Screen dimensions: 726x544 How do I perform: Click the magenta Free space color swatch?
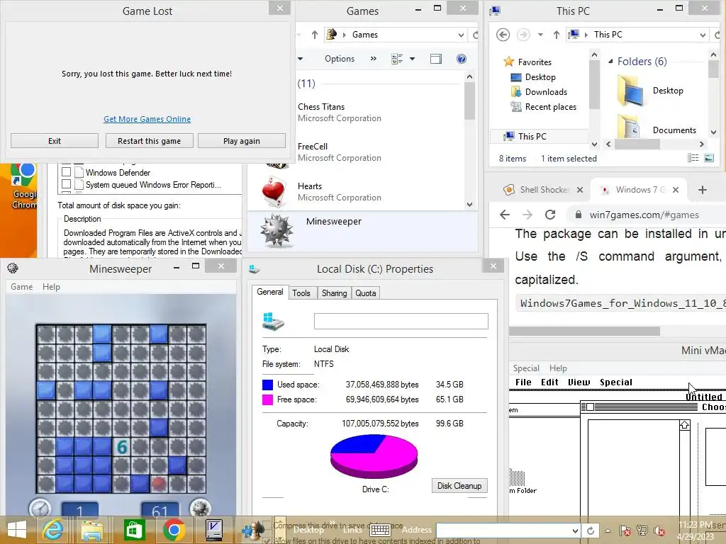pos(267,399)
